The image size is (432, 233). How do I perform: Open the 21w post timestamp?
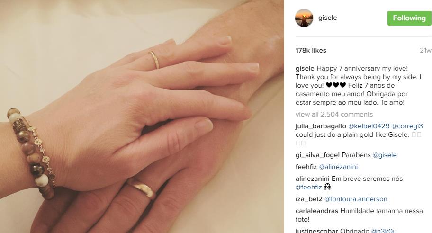425,50
